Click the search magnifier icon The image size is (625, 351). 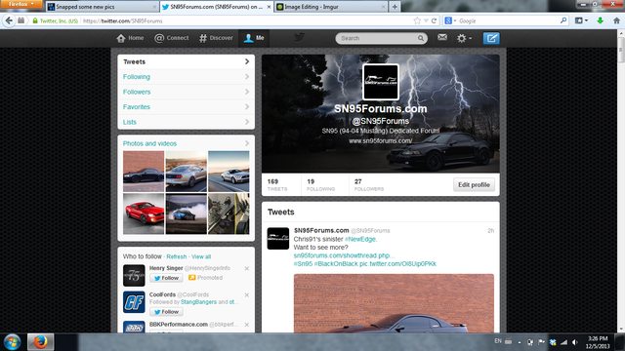coord(421,38)
